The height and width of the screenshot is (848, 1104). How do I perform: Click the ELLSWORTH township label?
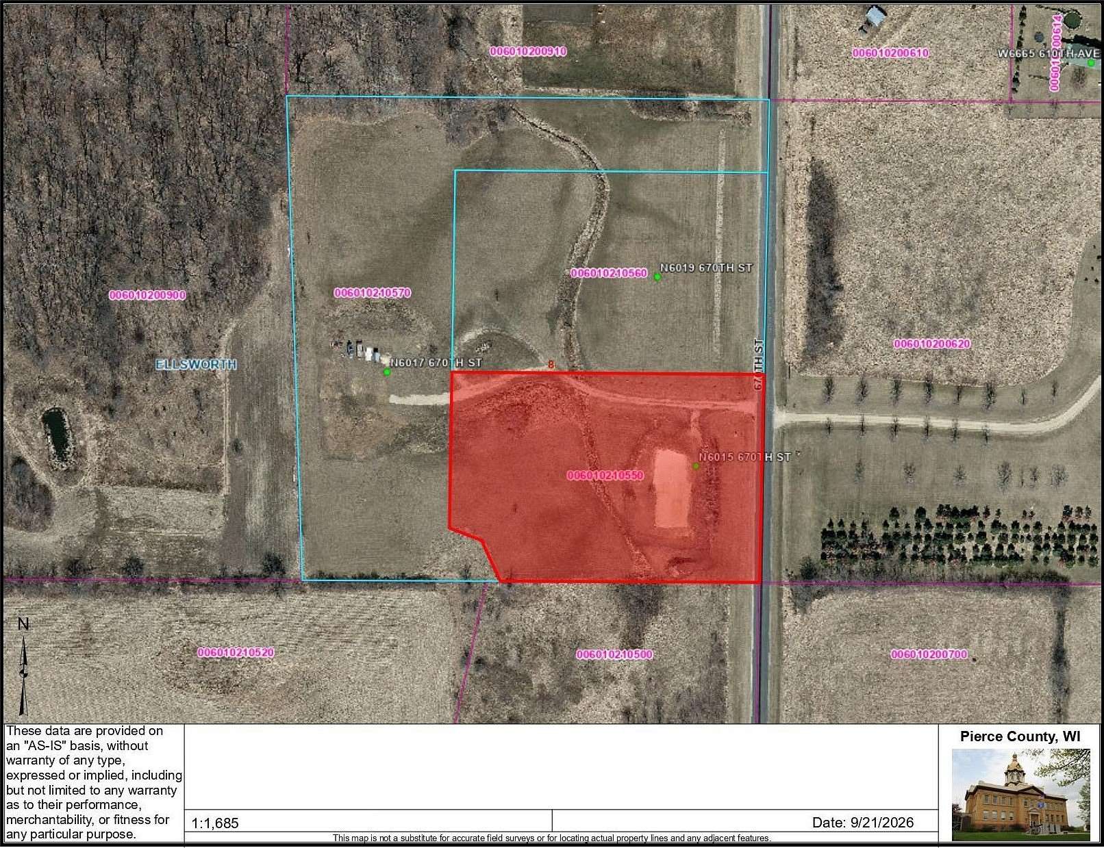coord(196,364)
